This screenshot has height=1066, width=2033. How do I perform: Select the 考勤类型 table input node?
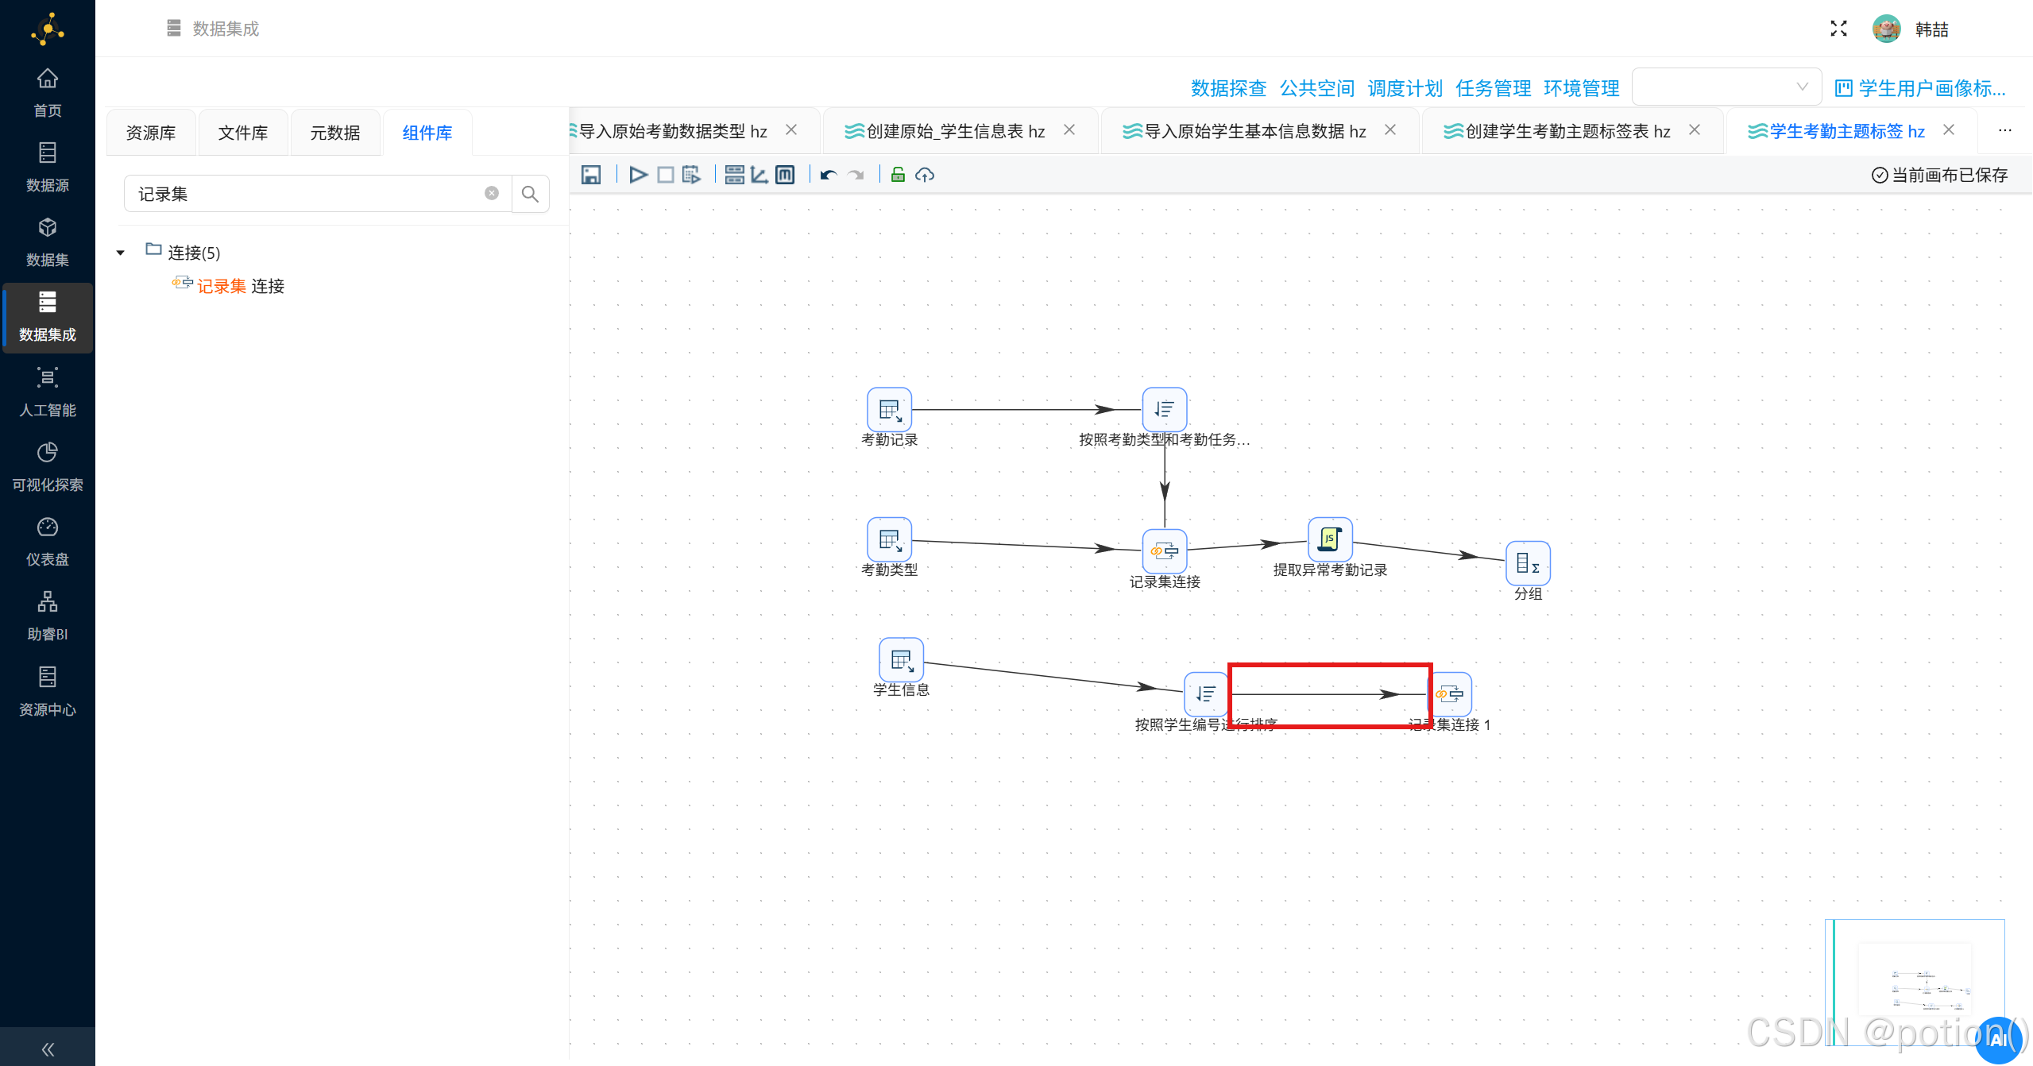889,540
